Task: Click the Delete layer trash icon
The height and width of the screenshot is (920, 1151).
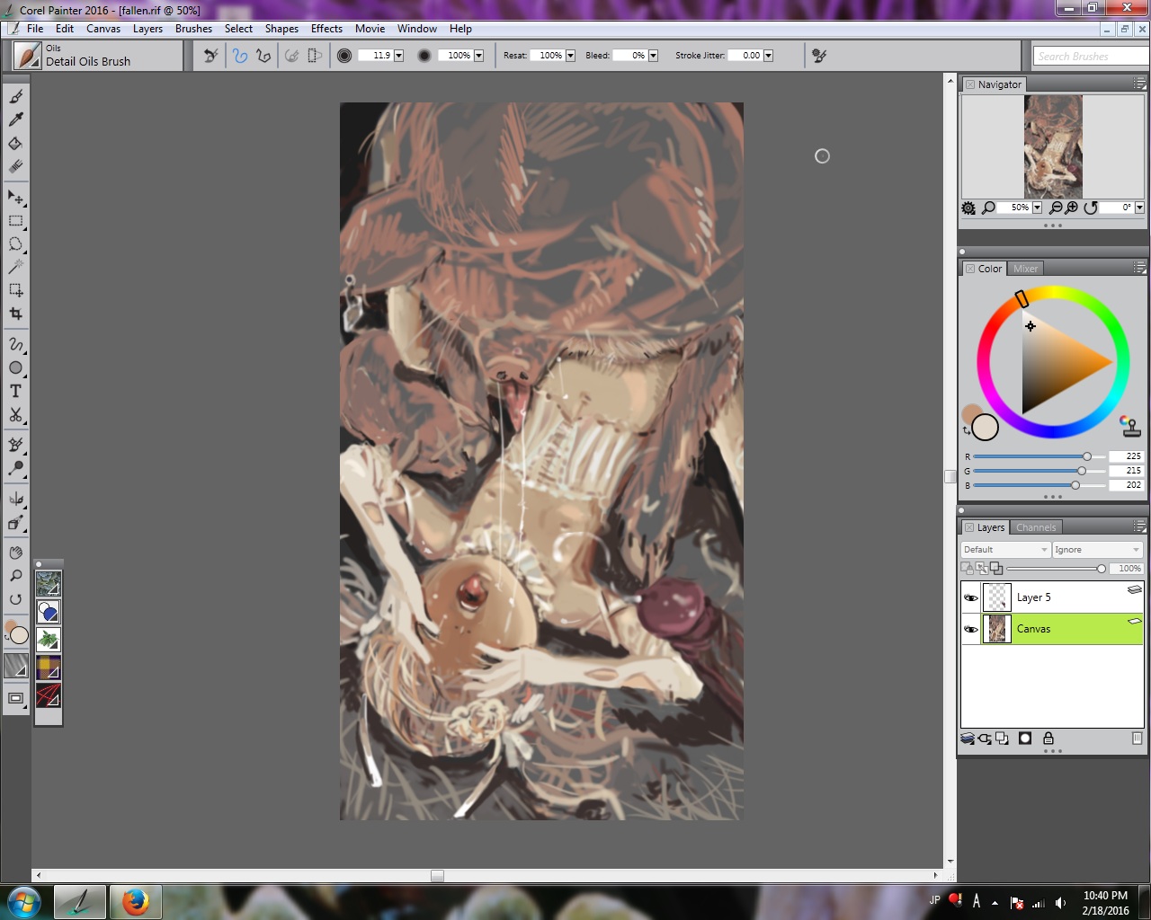Action: [1137, 739]
